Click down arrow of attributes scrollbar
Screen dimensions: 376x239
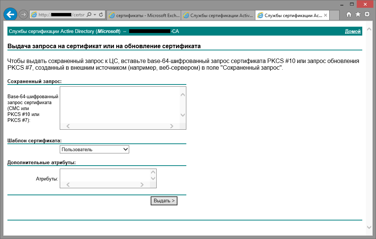pos(153,178)
